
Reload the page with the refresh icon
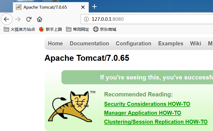[29, 19]
